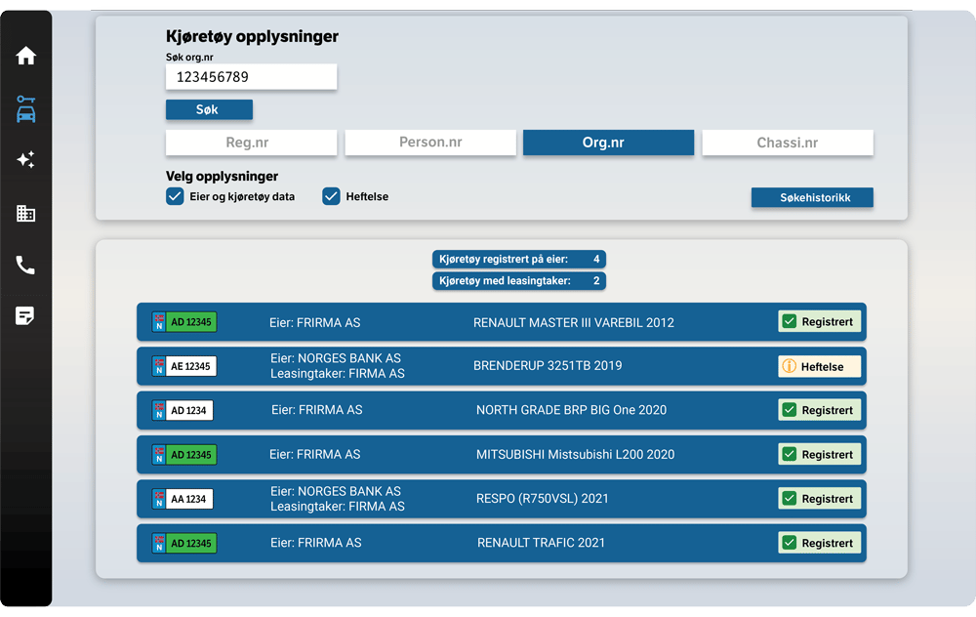Switch to the Person.nr tab

(x=430, y=143)
